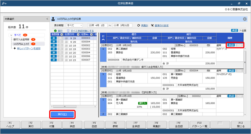
Task: Collapse the 対象選択 panel with the arrow
Action: pos(47,19)
